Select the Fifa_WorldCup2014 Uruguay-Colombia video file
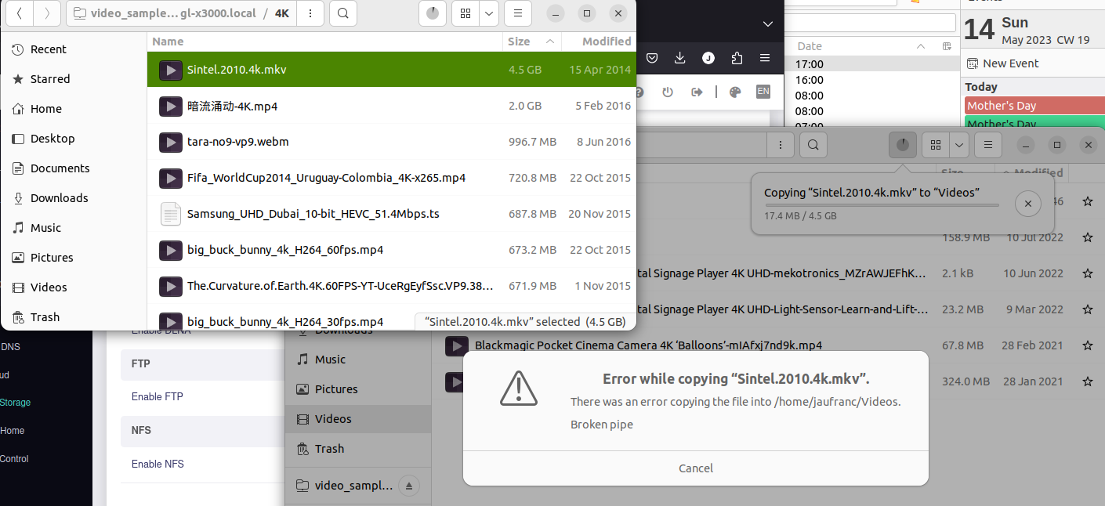Image resolution: width=1105 pixels, height=506 pixels. click(x=392, y=178)
